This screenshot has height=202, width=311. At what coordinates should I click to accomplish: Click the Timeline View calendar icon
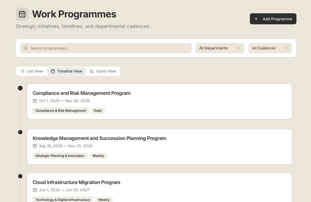[x=53, y=71]
